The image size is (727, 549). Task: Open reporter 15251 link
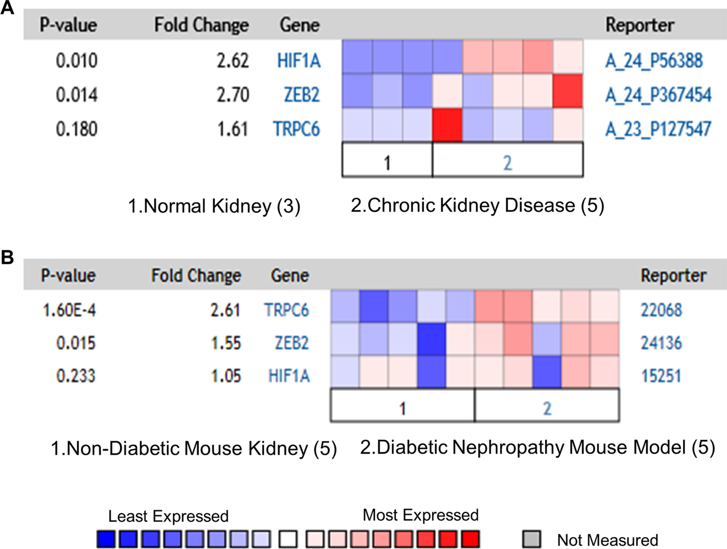tap(661, 375)
